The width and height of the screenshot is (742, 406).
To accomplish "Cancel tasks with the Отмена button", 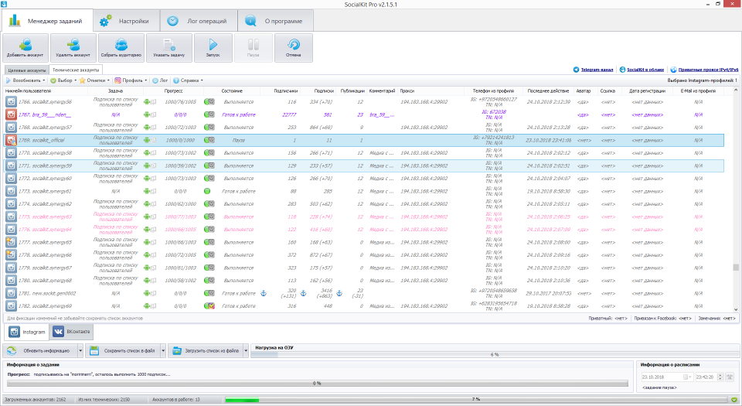I will click(294, 48).
